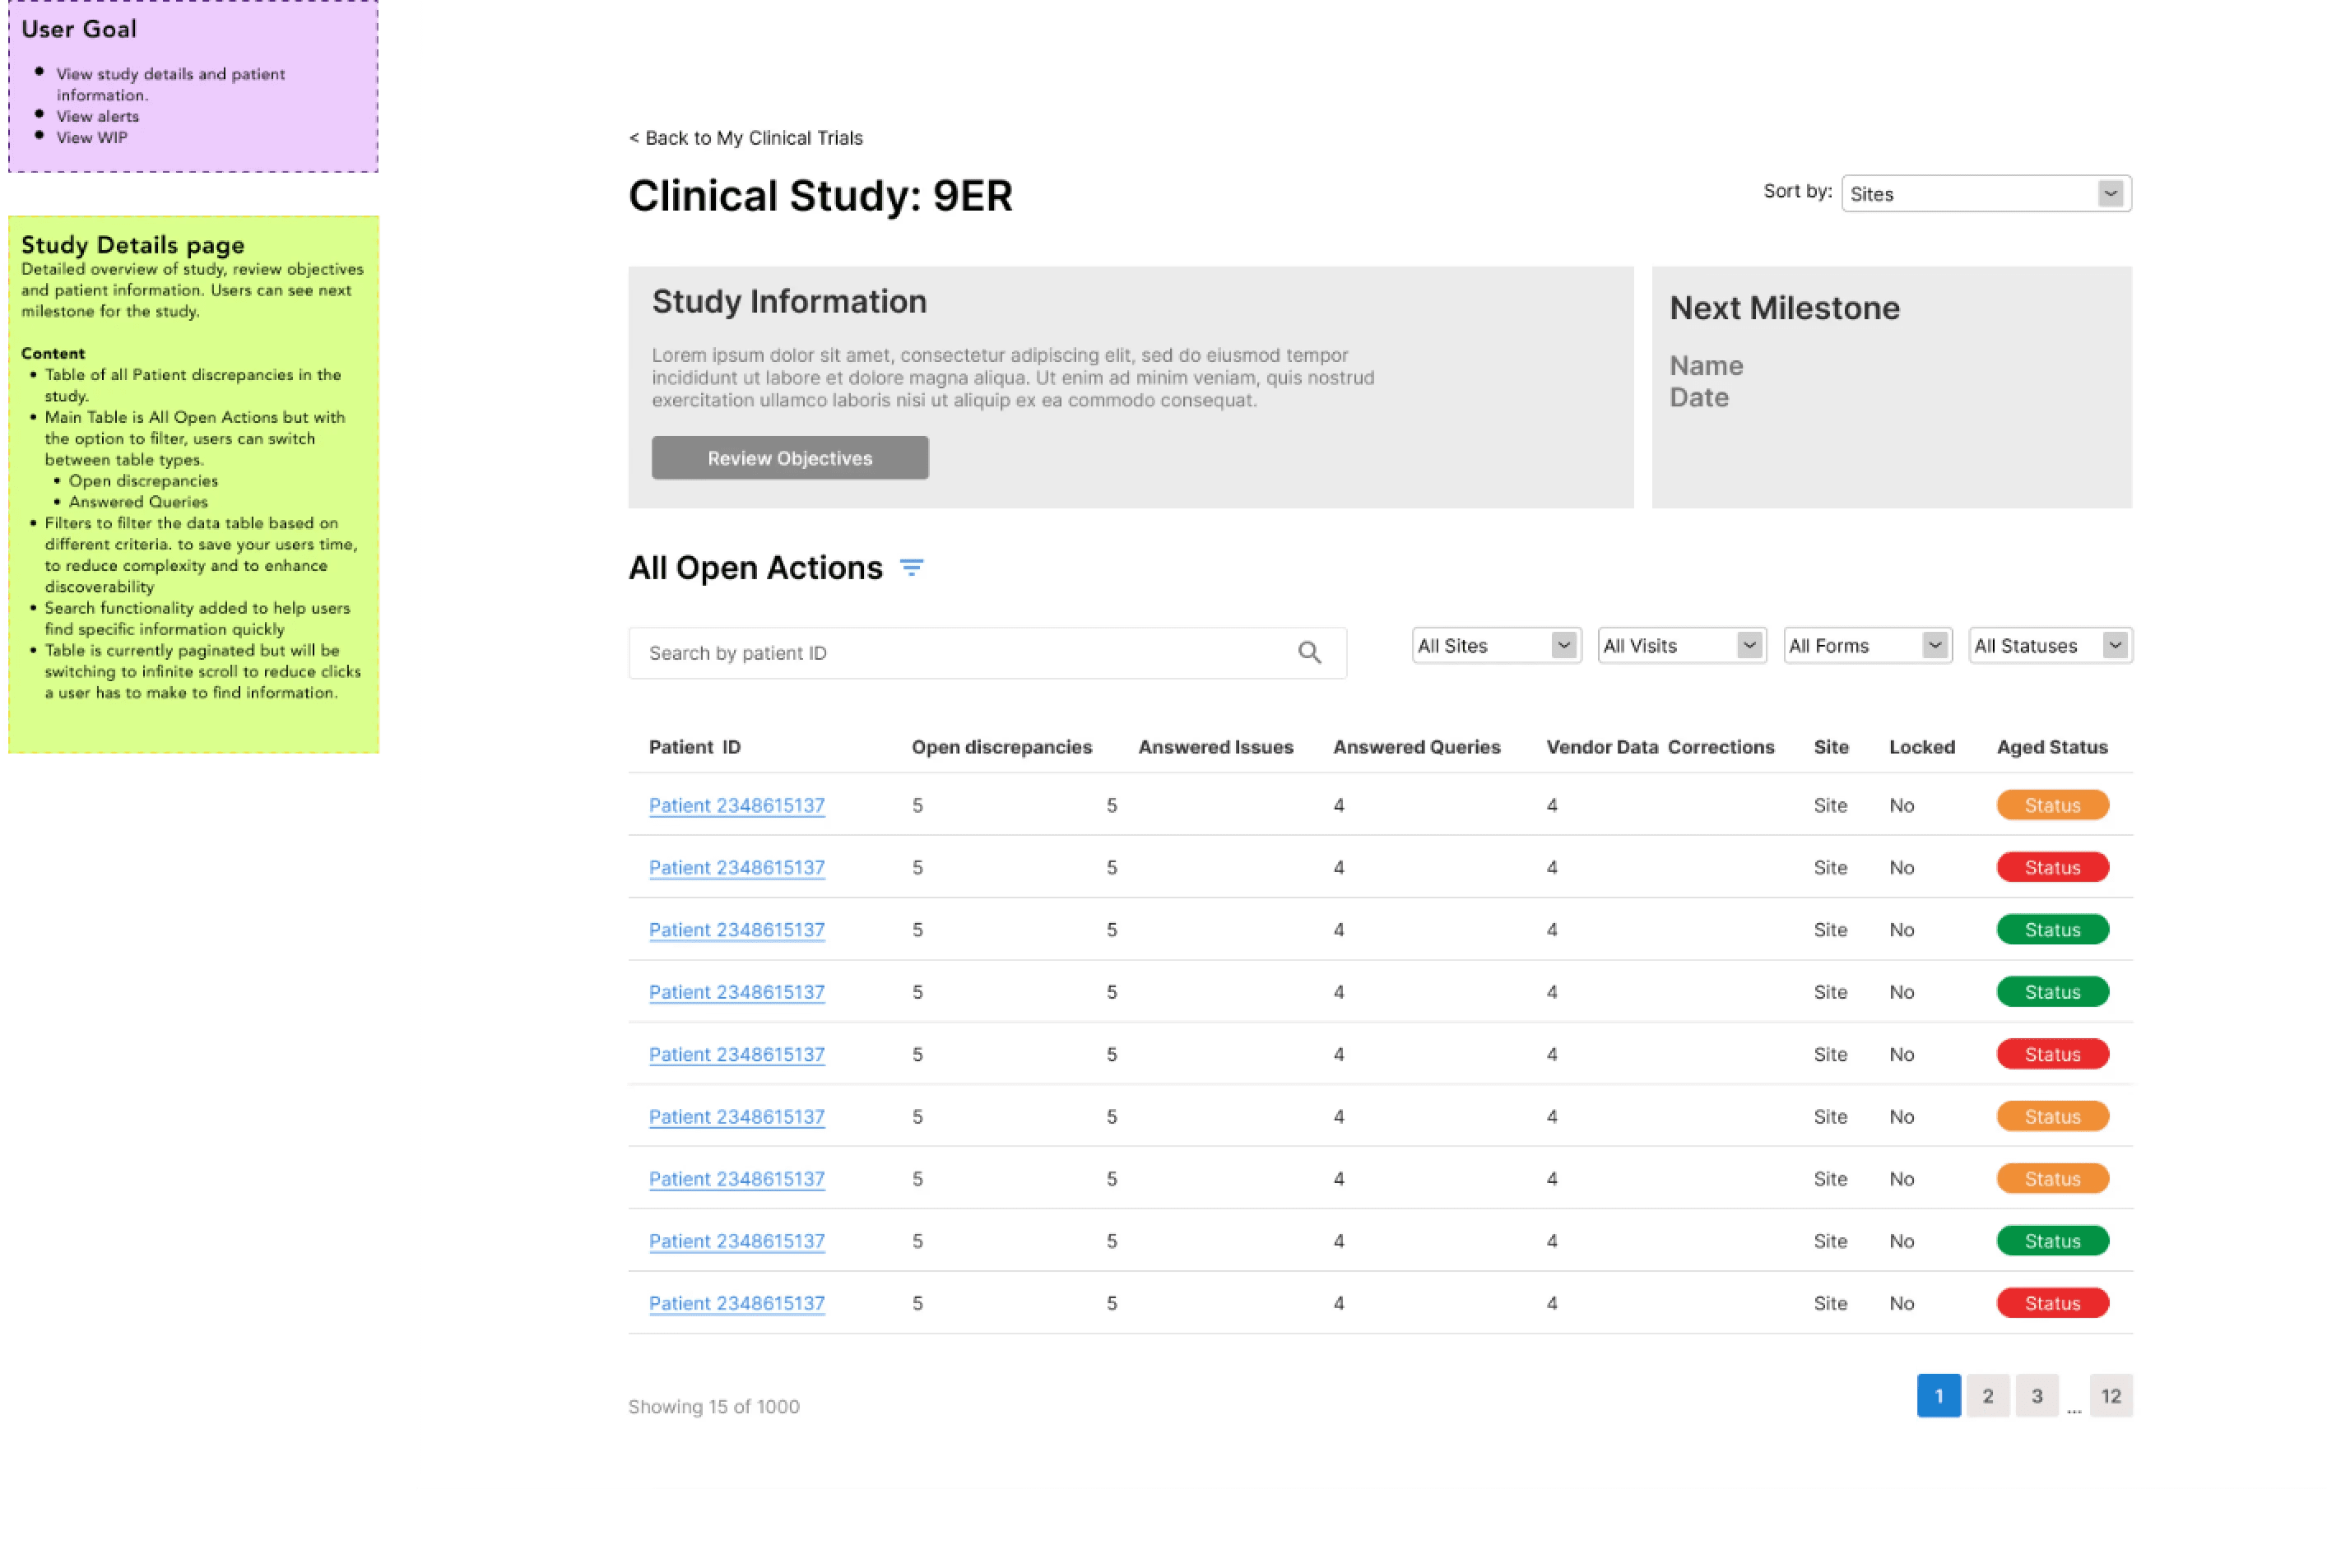The width and height of the screenshot is (2327, 1568).
Task: Open the first table row's Patient 2348615137 link
Action: tap(737, 806)
